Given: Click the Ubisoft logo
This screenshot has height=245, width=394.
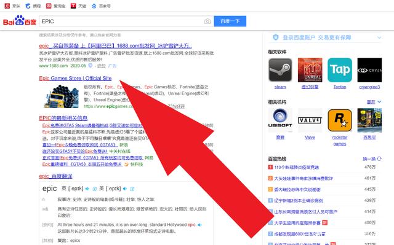Looking at the screenshot, I should click(x=280, y=120).
